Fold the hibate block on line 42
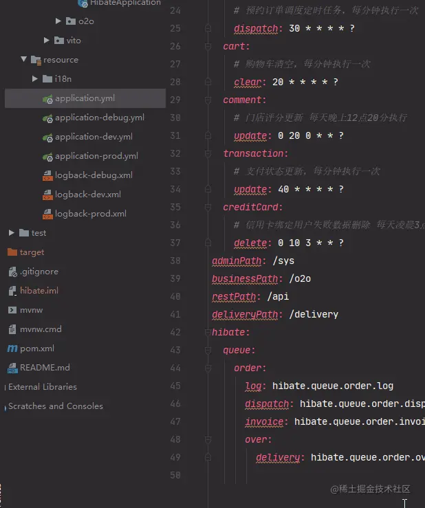 (208, 333)
